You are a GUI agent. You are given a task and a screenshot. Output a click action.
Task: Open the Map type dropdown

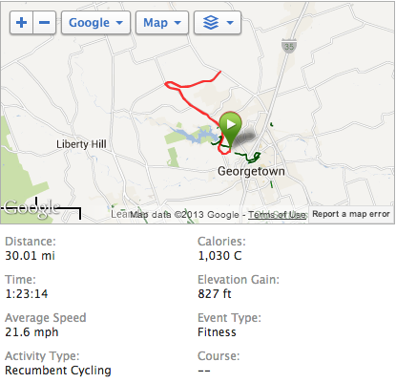pyautogui.click(x=162, y=23)
